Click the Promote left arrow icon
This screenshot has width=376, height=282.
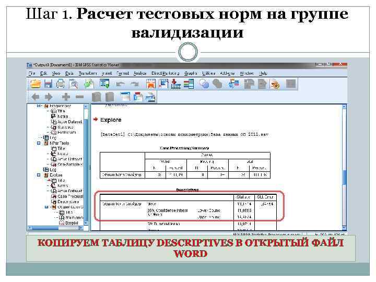[x=36, y=97]
